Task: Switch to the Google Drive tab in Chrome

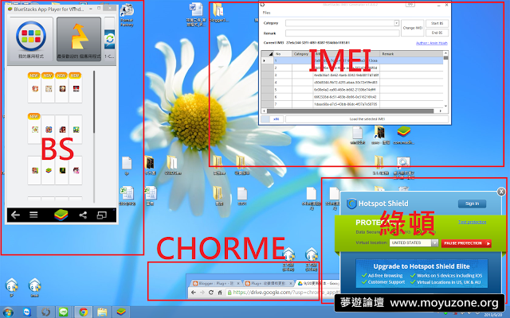Action: 317,283
